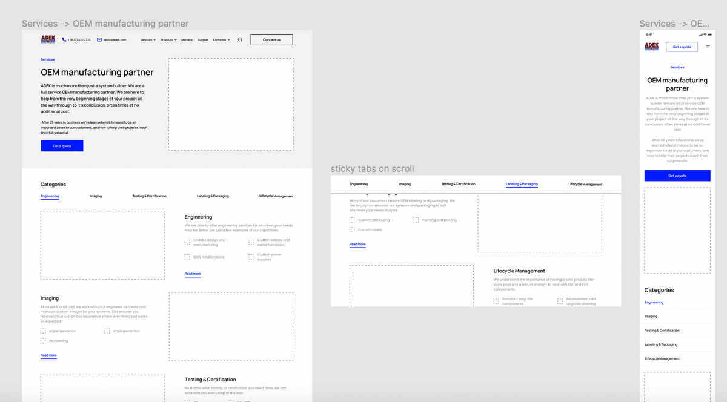Follow Read more link in the sticky tabs frame
The image size is (727, 402).
(357, 245)
